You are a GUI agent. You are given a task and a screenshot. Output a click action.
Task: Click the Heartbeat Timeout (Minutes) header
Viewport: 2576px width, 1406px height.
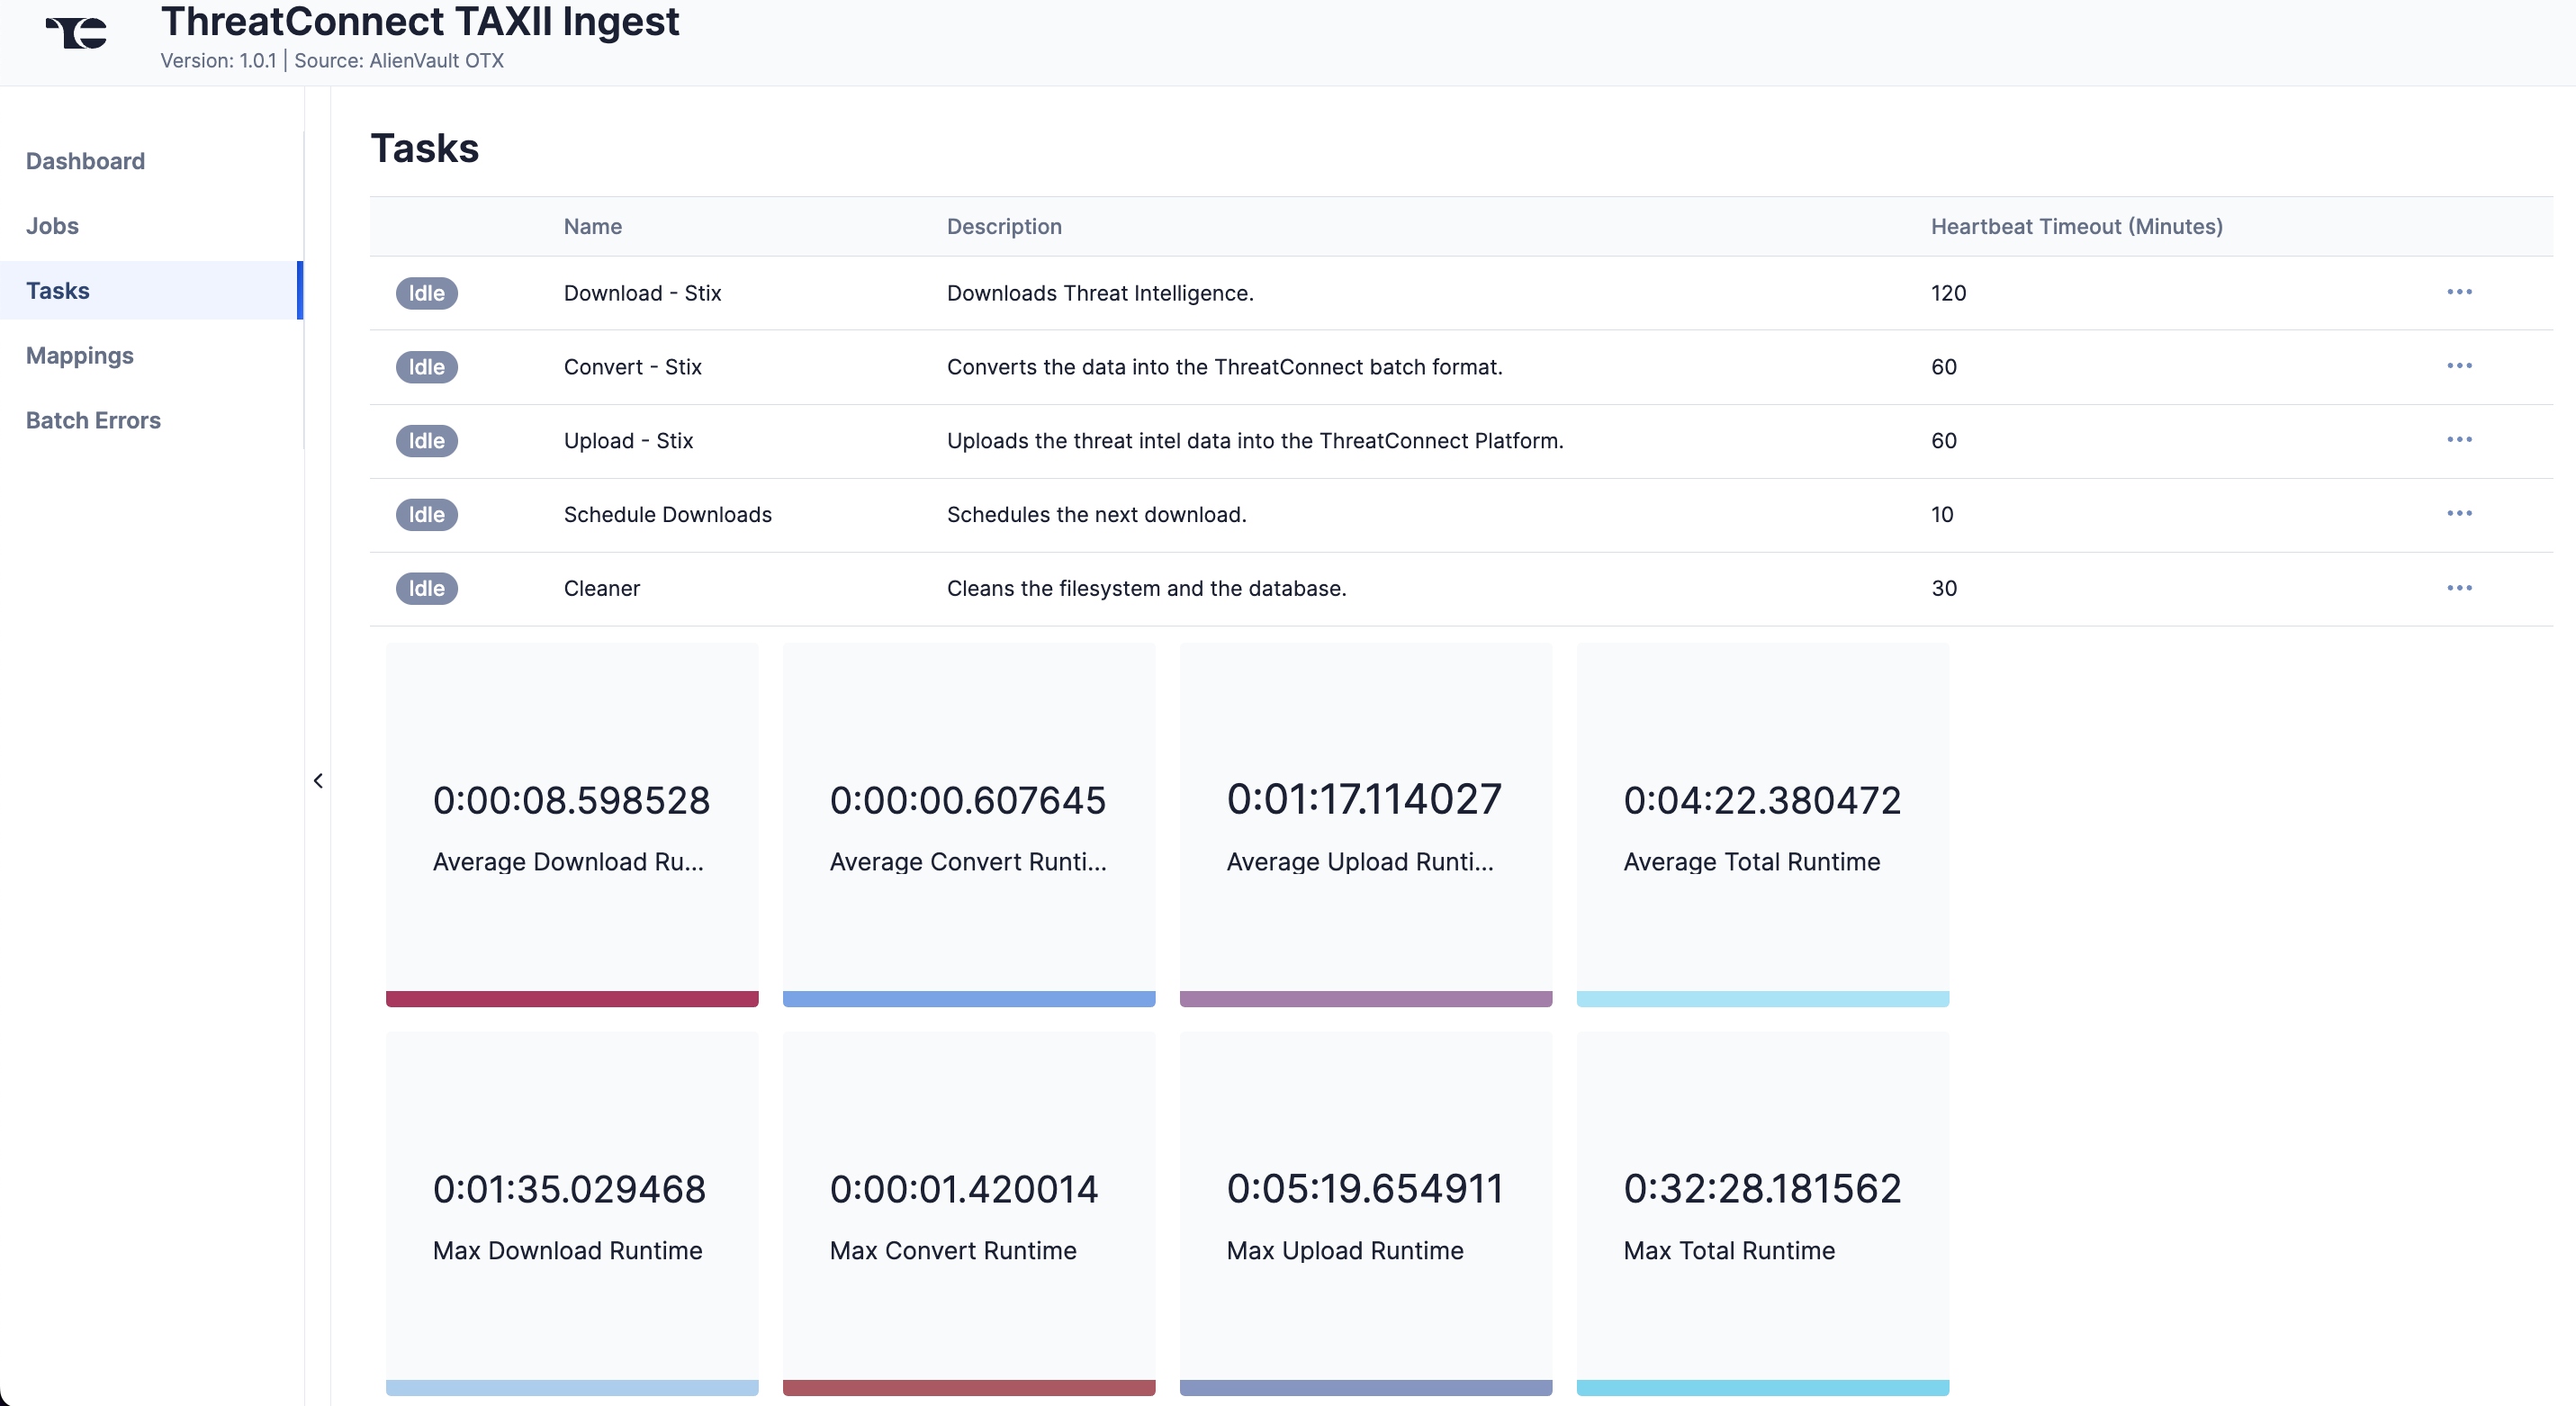2076,227
